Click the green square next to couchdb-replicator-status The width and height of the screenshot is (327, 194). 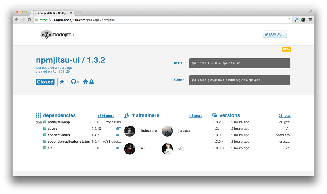(x=45, y=142)
